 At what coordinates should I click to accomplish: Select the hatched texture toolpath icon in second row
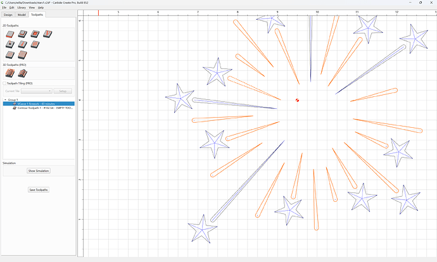coord(35,44)
